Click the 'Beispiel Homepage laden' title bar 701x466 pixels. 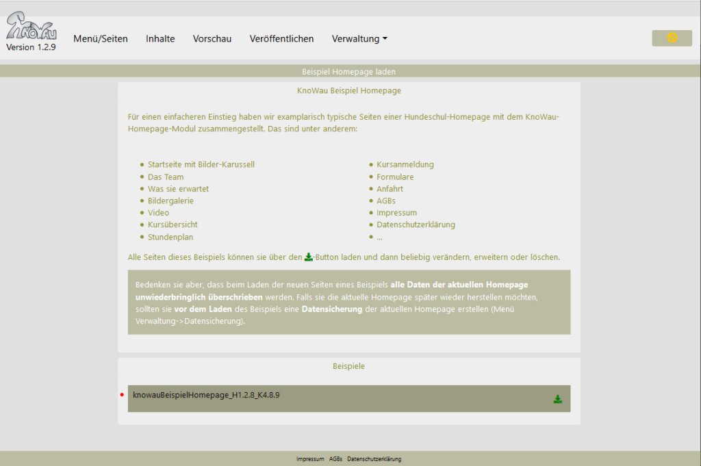(x=349, y=71)
